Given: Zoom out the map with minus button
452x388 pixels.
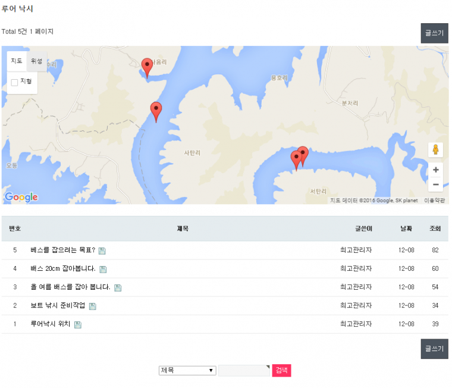Looking at the screenshot, I should tap(435, 184).
